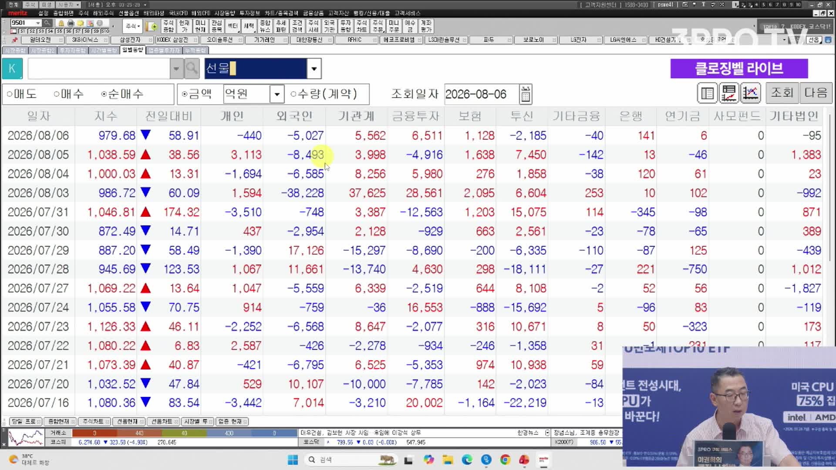This screenshot has height=470, width=836.
Task: Switch to the table layout view icon
Action: tap(707, 93)
